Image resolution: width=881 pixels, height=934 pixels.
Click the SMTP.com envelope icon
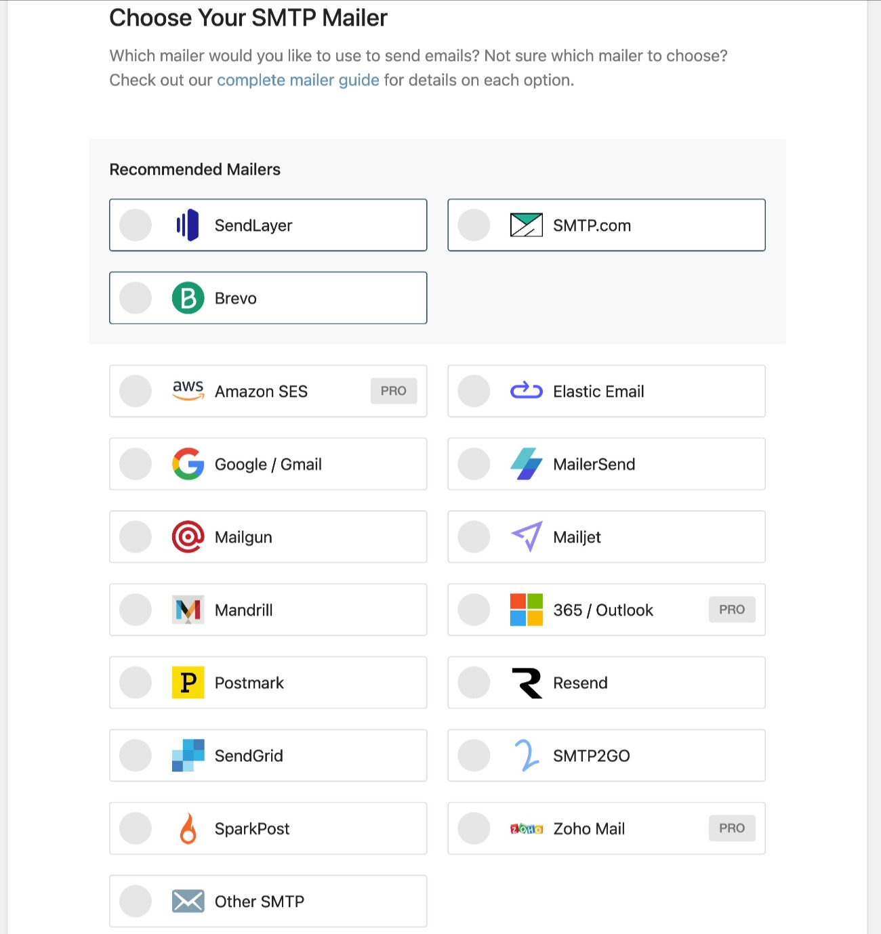click(x=527, y=225)
